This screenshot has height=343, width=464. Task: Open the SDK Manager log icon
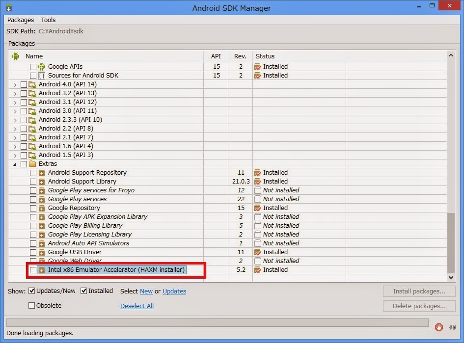click(x=452, y=327)
